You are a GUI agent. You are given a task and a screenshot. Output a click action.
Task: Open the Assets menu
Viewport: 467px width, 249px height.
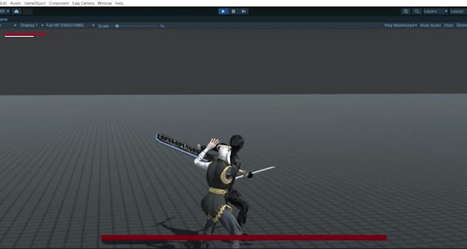[x=16, y=3]
